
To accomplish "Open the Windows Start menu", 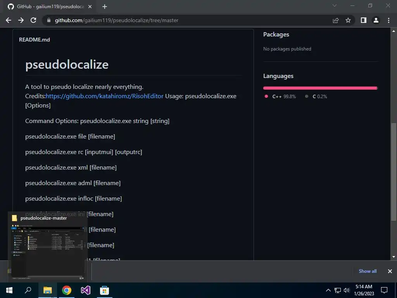I will pyautogui.click(x=9, y=290).
